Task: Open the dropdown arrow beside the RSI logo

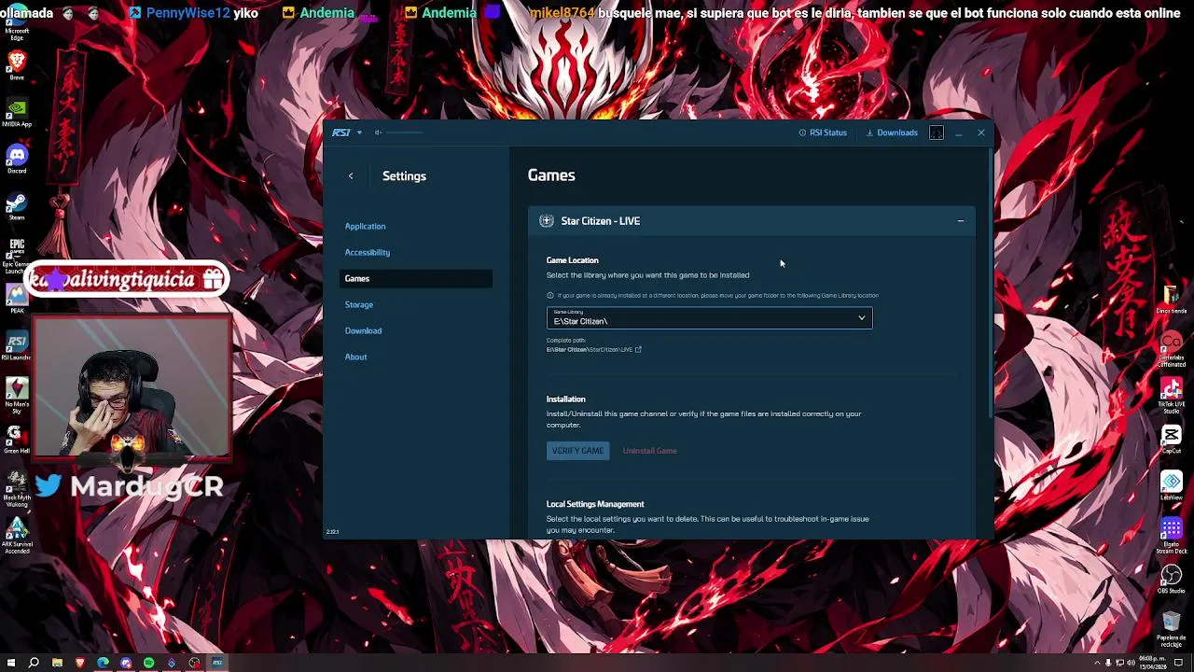Action: (359, 133)
